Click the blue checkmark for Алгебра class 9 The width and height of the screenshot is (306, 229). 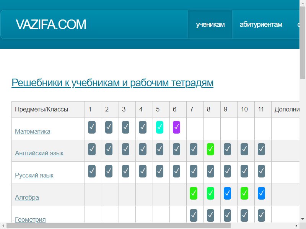point(227,194)
